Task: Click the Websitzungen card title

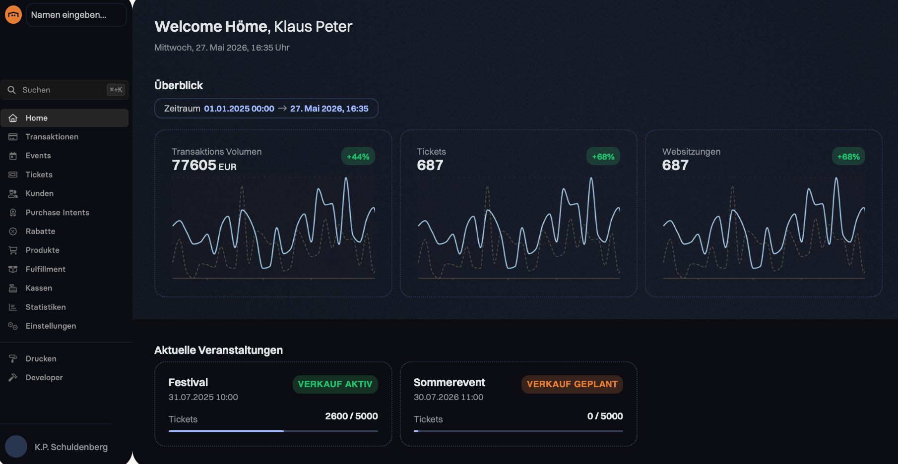Action: coord(691,152)
